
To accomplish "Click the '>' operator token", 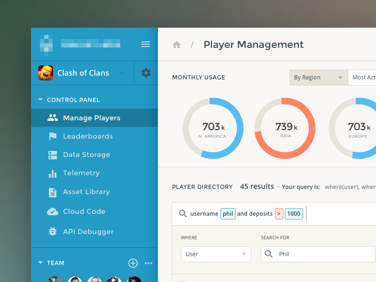I will click(x=279, y=214).
